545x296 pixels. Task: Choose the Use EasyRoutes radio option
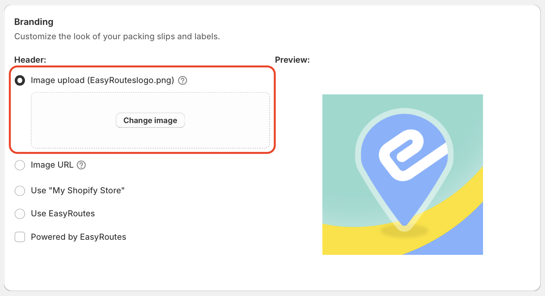(x=20, y=214)
